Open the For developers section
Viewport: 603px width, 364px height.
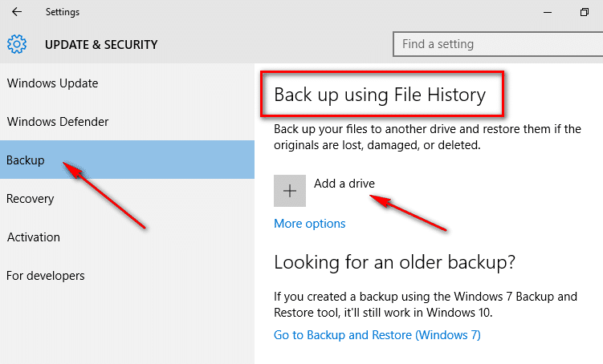click(127, 275)
